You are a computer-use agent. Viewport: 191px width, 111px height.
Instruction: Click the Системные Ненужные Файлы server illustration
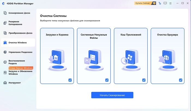click(x=94, y=60)
